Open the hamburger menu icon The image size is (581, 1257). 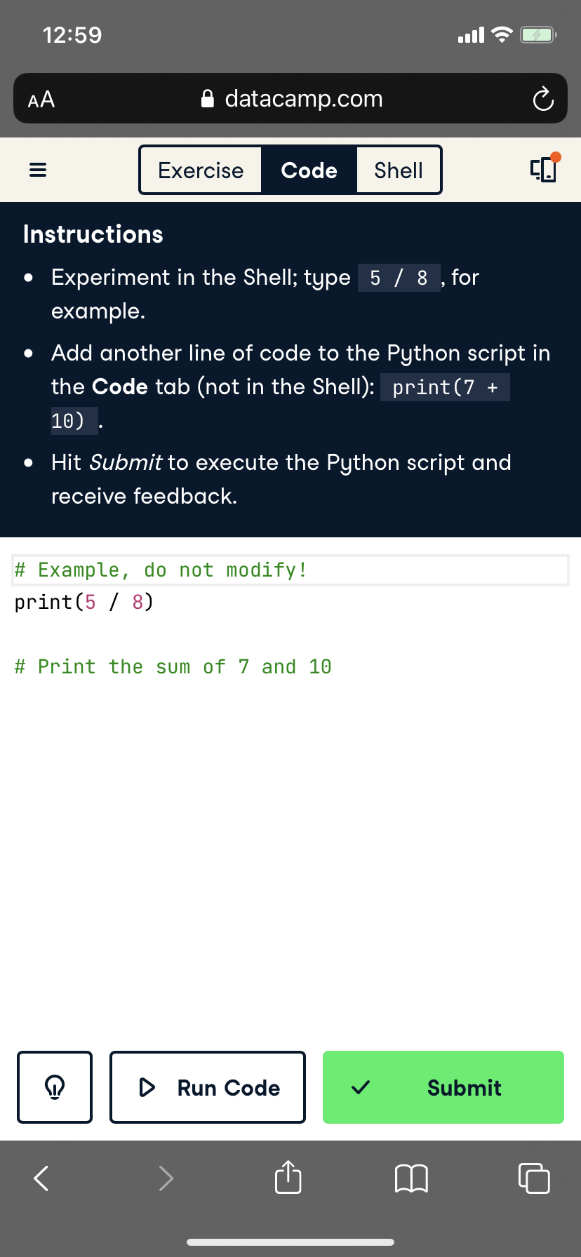coord(38,170)
